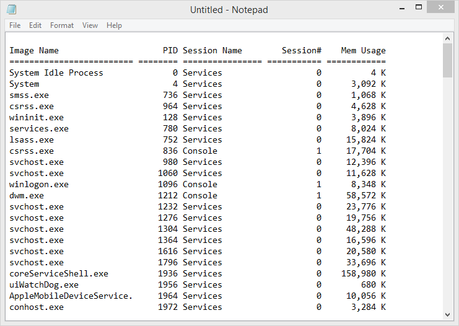Click memory value '33,696 K'
Viewport: 459px width, 326px height.
tap(366, 263)
